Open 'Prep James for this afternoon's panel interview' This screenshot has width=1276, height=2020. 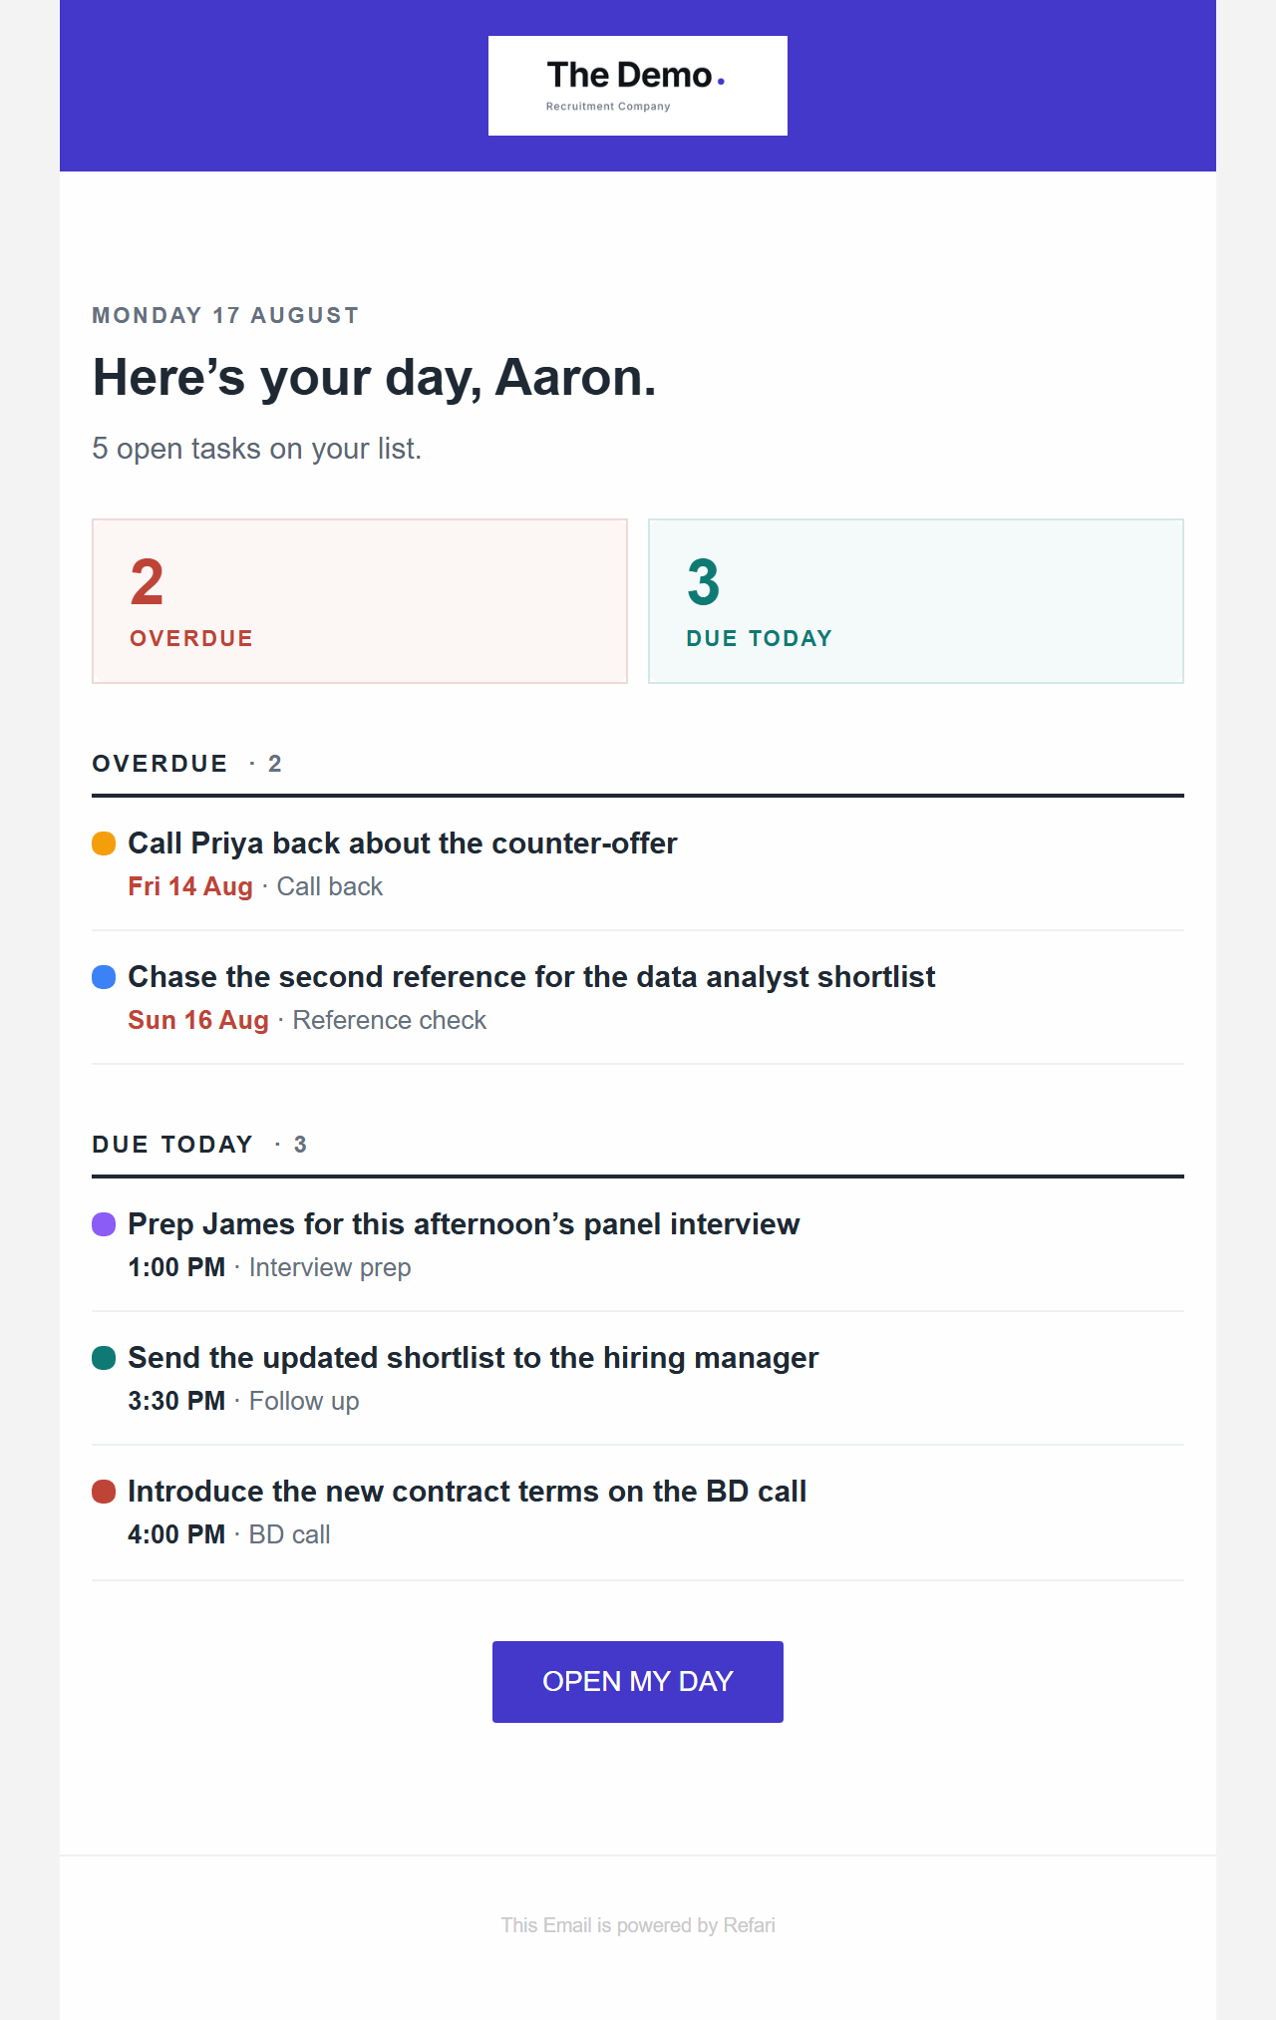464,1224
